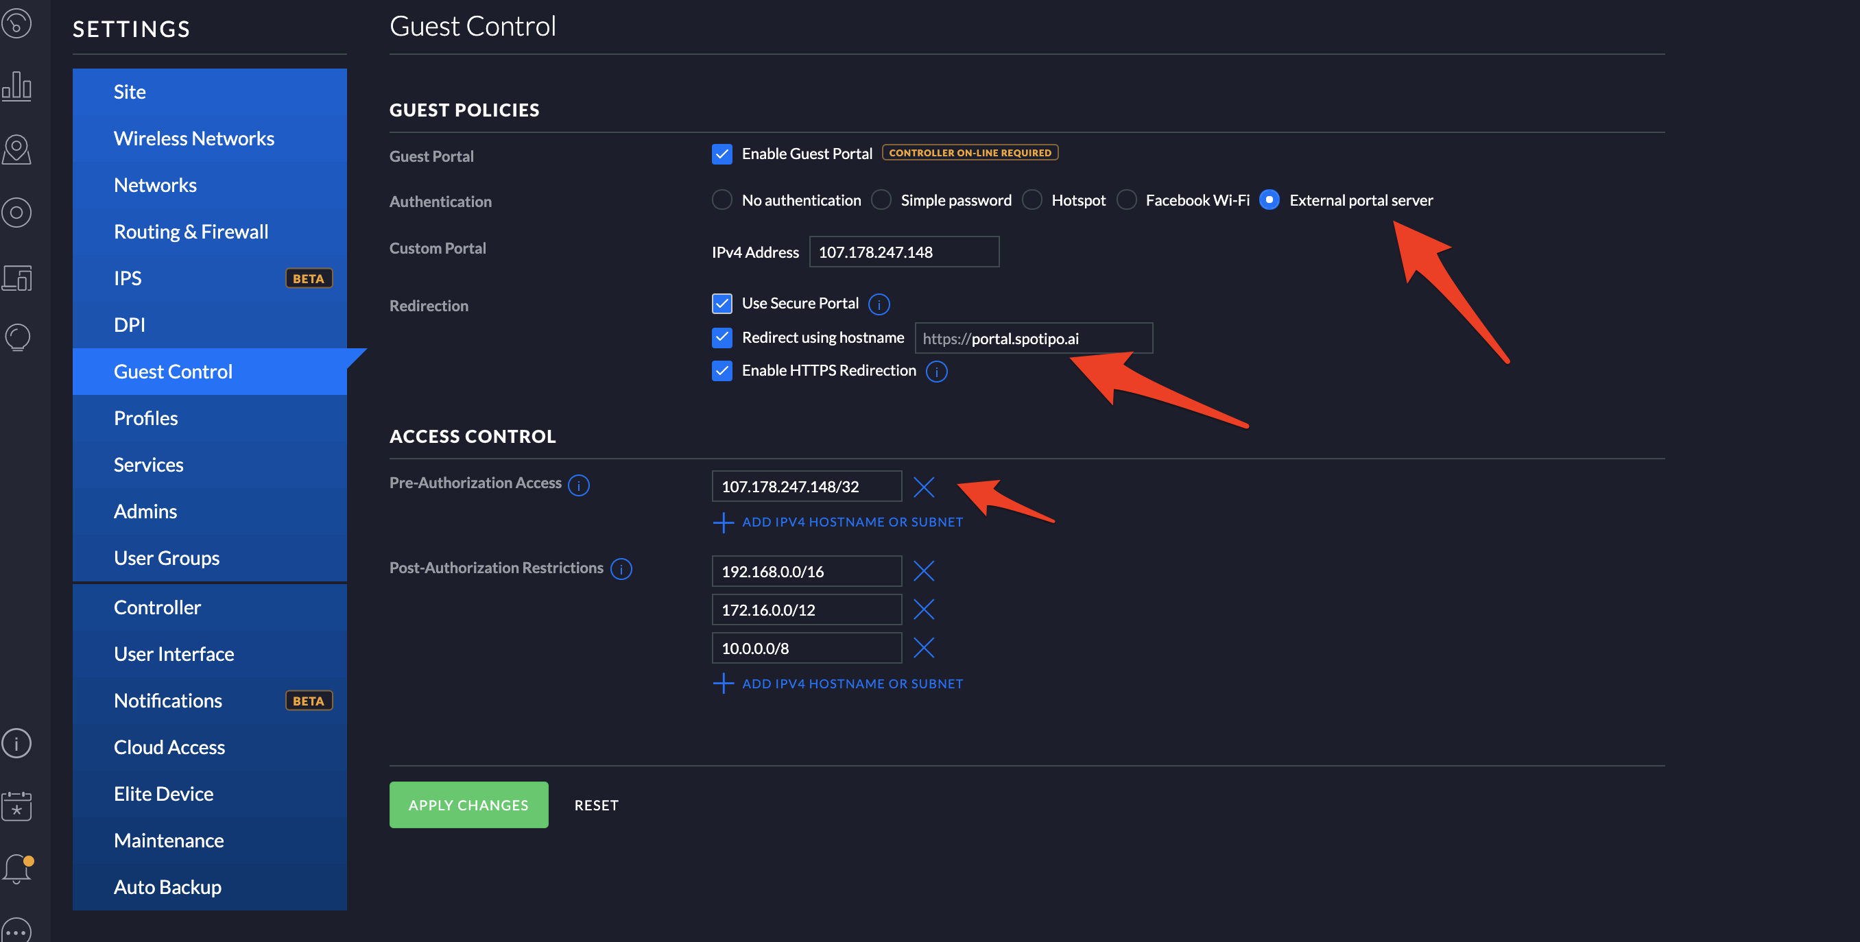This screenshot has width=1860, height=942.
Task: Show info for Pre-Authorization Access
Action: pos(578,485)
